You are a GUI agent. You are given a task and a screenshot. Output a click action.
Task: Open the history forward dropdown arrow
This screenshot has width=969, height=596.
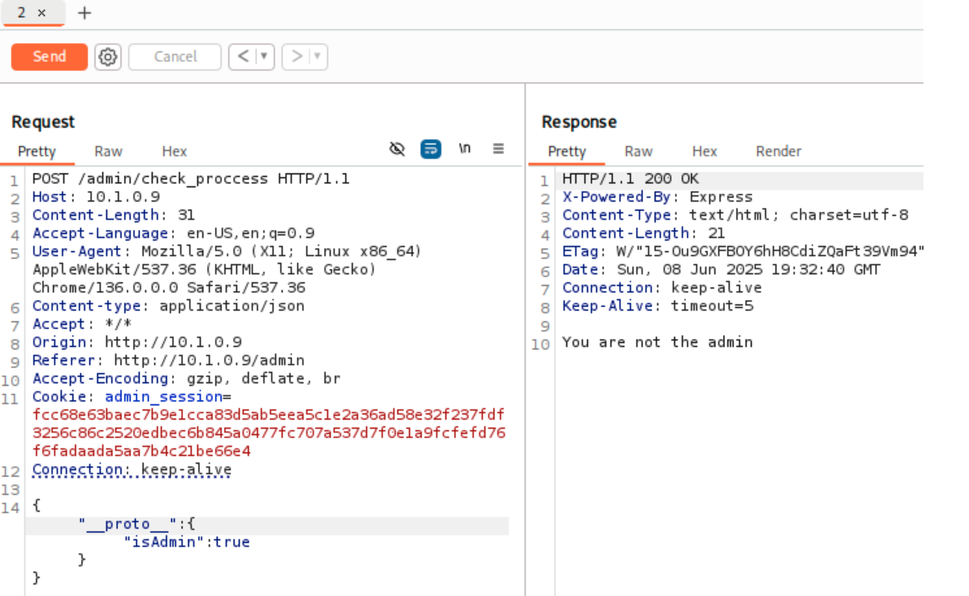coord(317,56)
